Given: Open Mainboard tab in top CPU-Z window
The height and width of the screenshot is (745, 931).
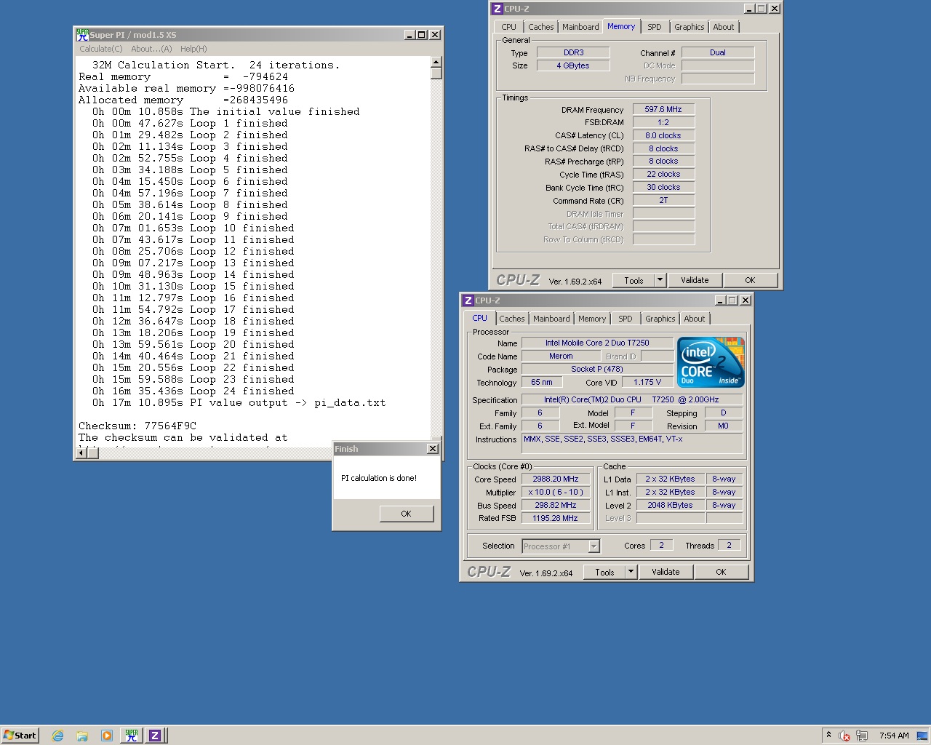Looking at the screenshot, I should [x=580, y=27].
